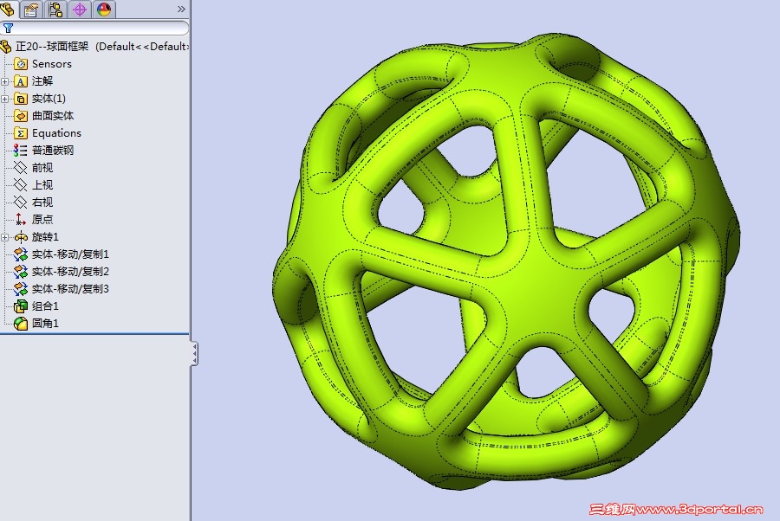Select the 组合1 feature label

point(45,306)
